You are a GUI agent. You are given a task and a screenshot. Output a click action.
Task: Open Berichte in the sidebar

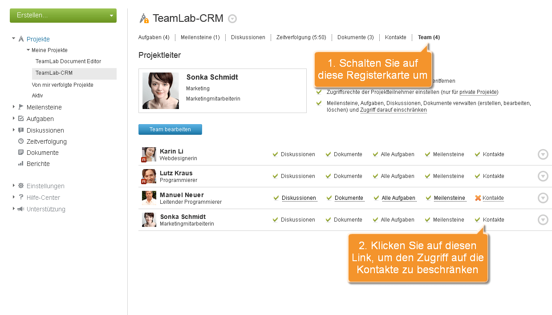point(38,164)
